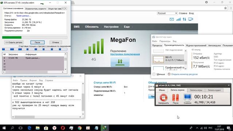Click the left tab-scroll arrow in download dialog

coord(63,8)
